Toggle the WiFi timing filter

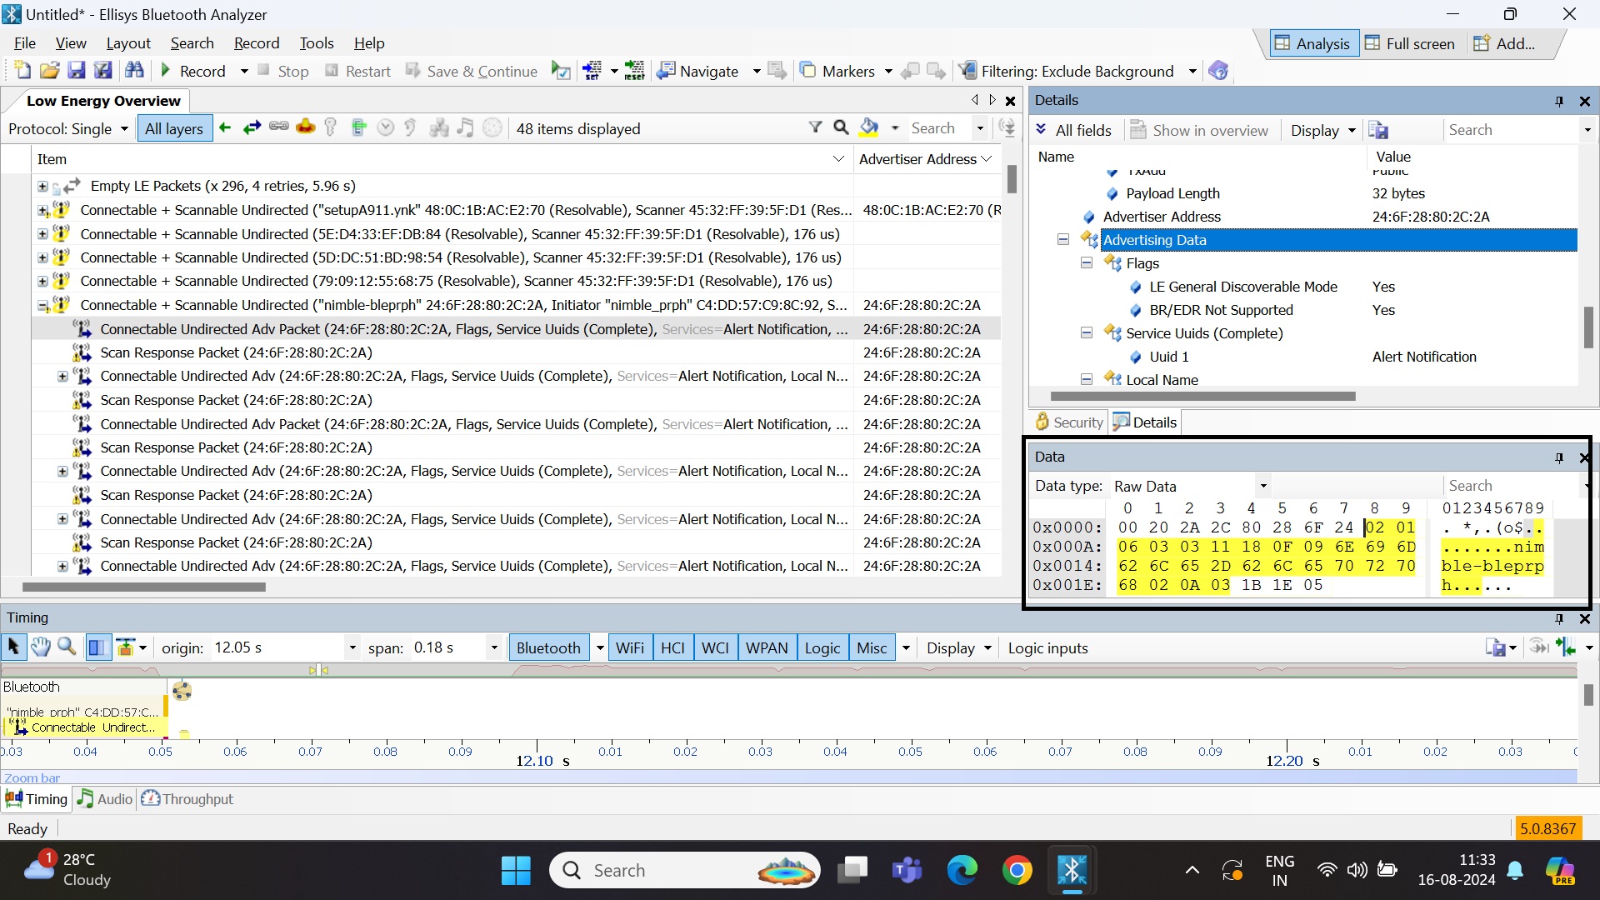click(x=630, y=647)
